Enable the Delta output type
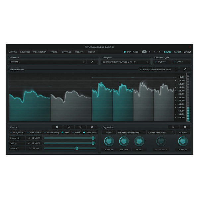 (181, 62)
